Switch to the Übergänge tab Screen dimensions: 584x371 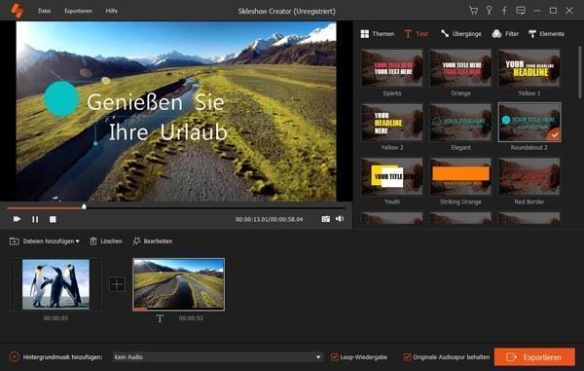pyautogui.click(x=460, y=34)
